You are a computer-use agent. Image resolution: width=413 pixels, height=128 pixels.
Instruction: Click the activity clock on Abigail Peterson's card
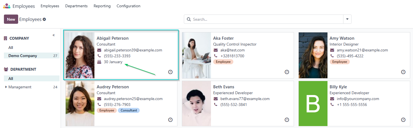[x=170, y=72]
